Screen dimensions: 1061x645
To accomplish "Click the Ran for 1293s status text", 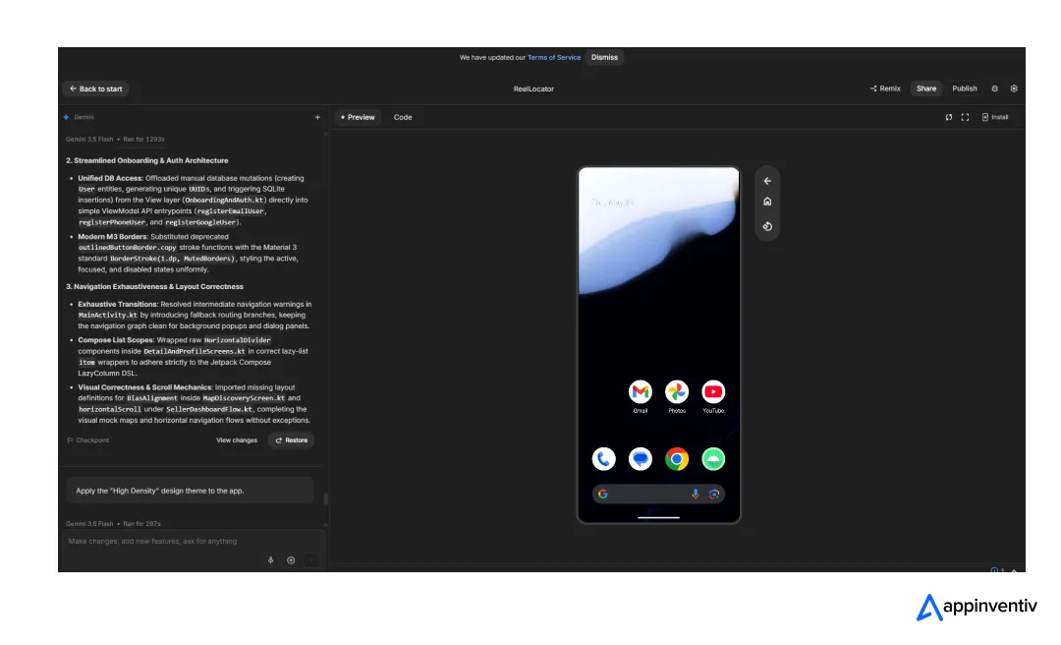I will coord(143,139).
